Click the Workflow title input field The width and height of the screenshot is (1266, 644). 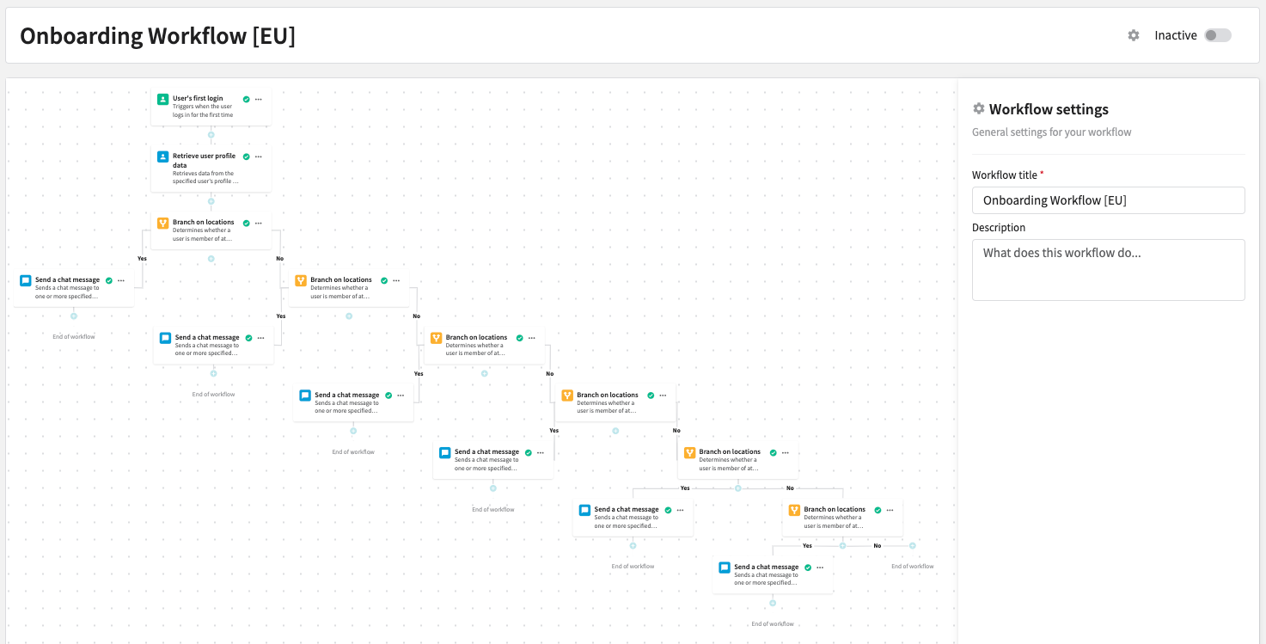(x=1108, y=200)
